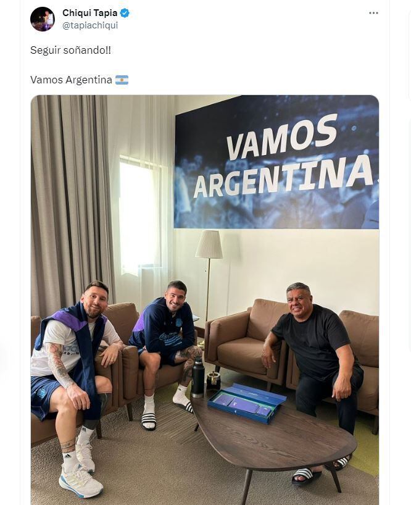Click the VAMOS ARGENTINA banner in photo
Image resolution: width=411 pixels, height=505 pixels.
277,162
